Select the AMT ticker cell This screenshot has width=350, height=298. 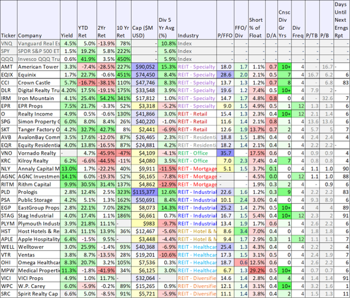click(8, 67)
